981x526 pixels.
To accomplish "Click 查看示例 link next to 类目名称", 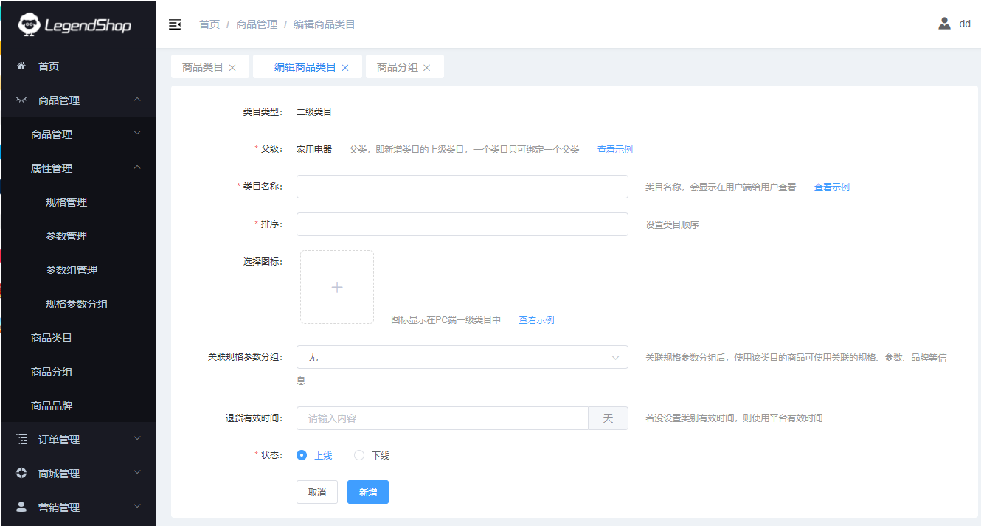I will pyautogui.click(x=831, y=187).
